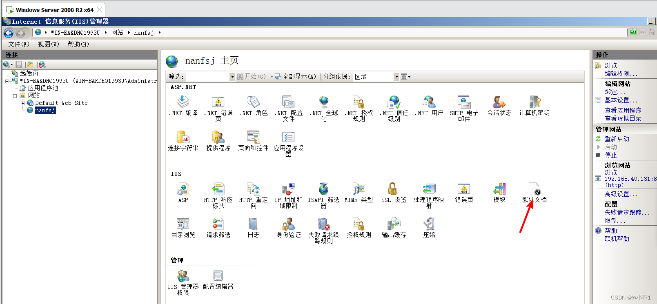The height and width of the screenshot is (304, 657).
Task: Open the .NET 错误页 feature
Action: [218, 109]
